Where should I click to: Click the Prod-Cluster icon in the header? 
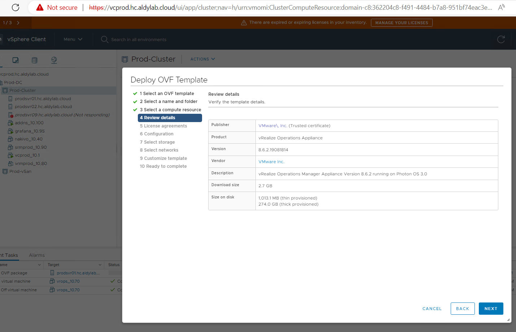tap(125, 59)
